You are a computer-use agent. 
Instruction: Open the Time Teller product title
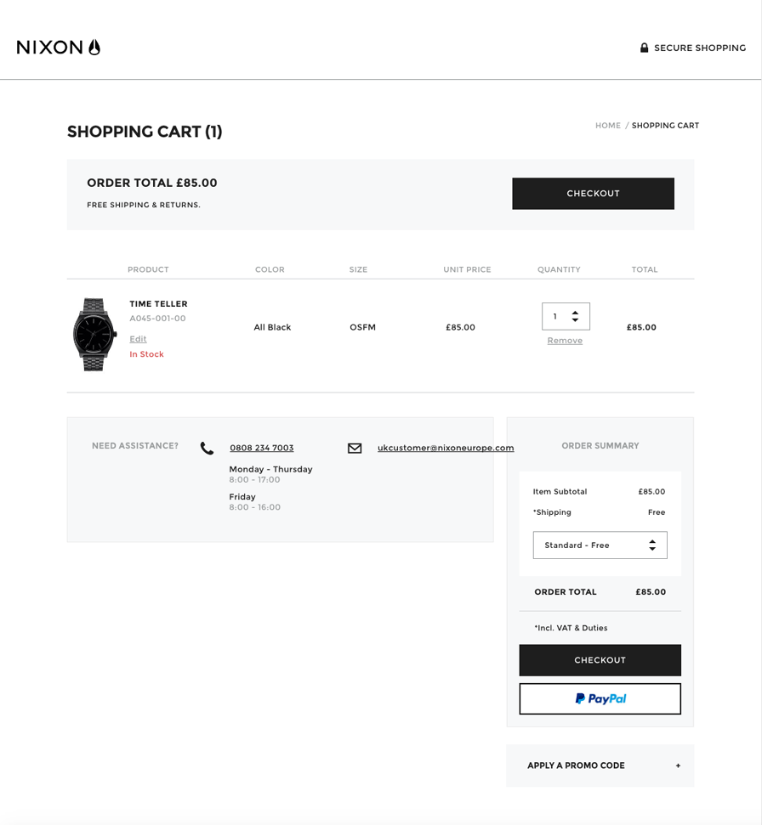158,303
